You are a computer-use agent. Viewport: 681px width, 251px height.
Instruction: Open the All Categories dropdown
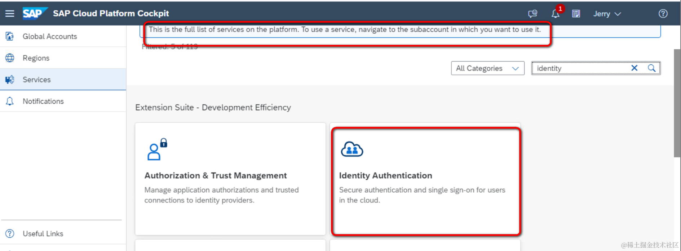click(x=487, y=68)
